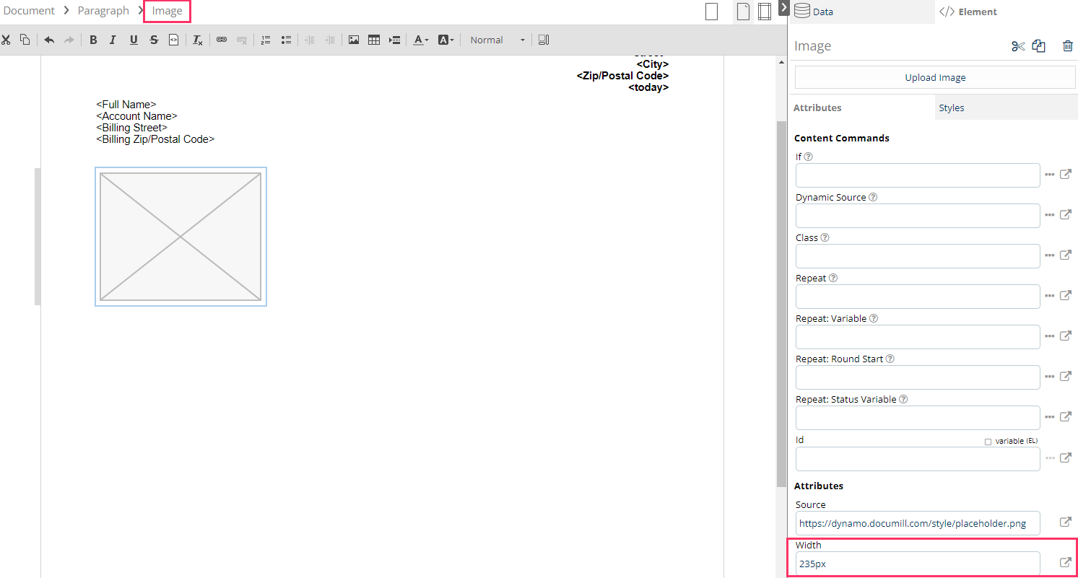Click the Upload Image button
1078x578 pixels.
[935, 77]
